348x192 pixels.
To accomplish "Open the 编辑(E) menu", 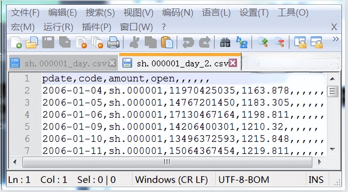I will point(62,13).
